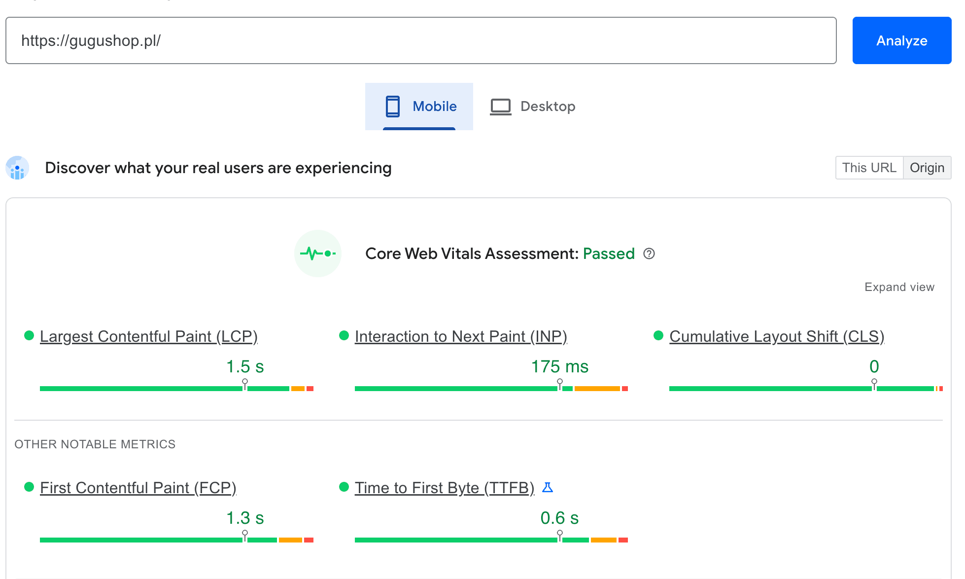The image size is (965, 579).
Task: Select the This URL toggle
Action: tap(869, 168)
